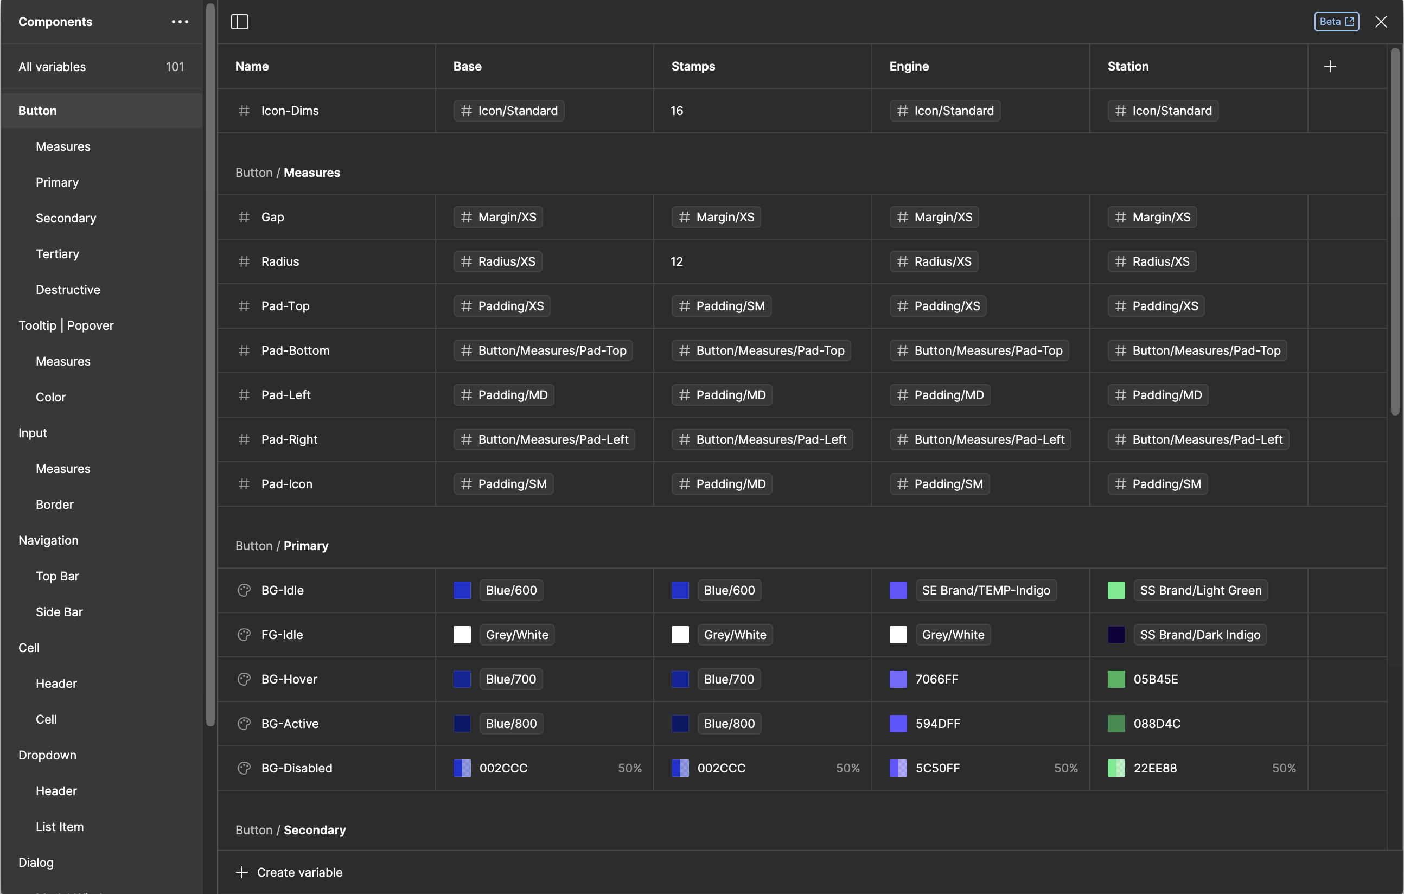Viewport: 1404px width, 894px height.
Task: Collapse the variables sidebar panel
Action: pos(240,22)
